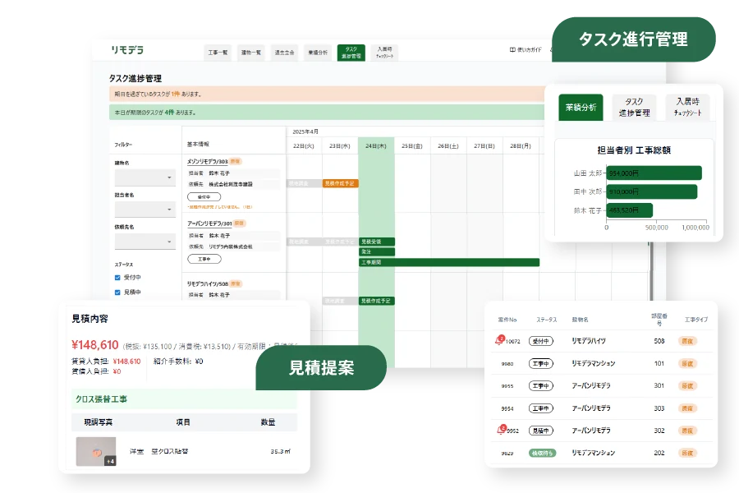Click the ¥148,610 estimate total
The width and height of the screenshot is (739, 493).
tap(94, 345)
